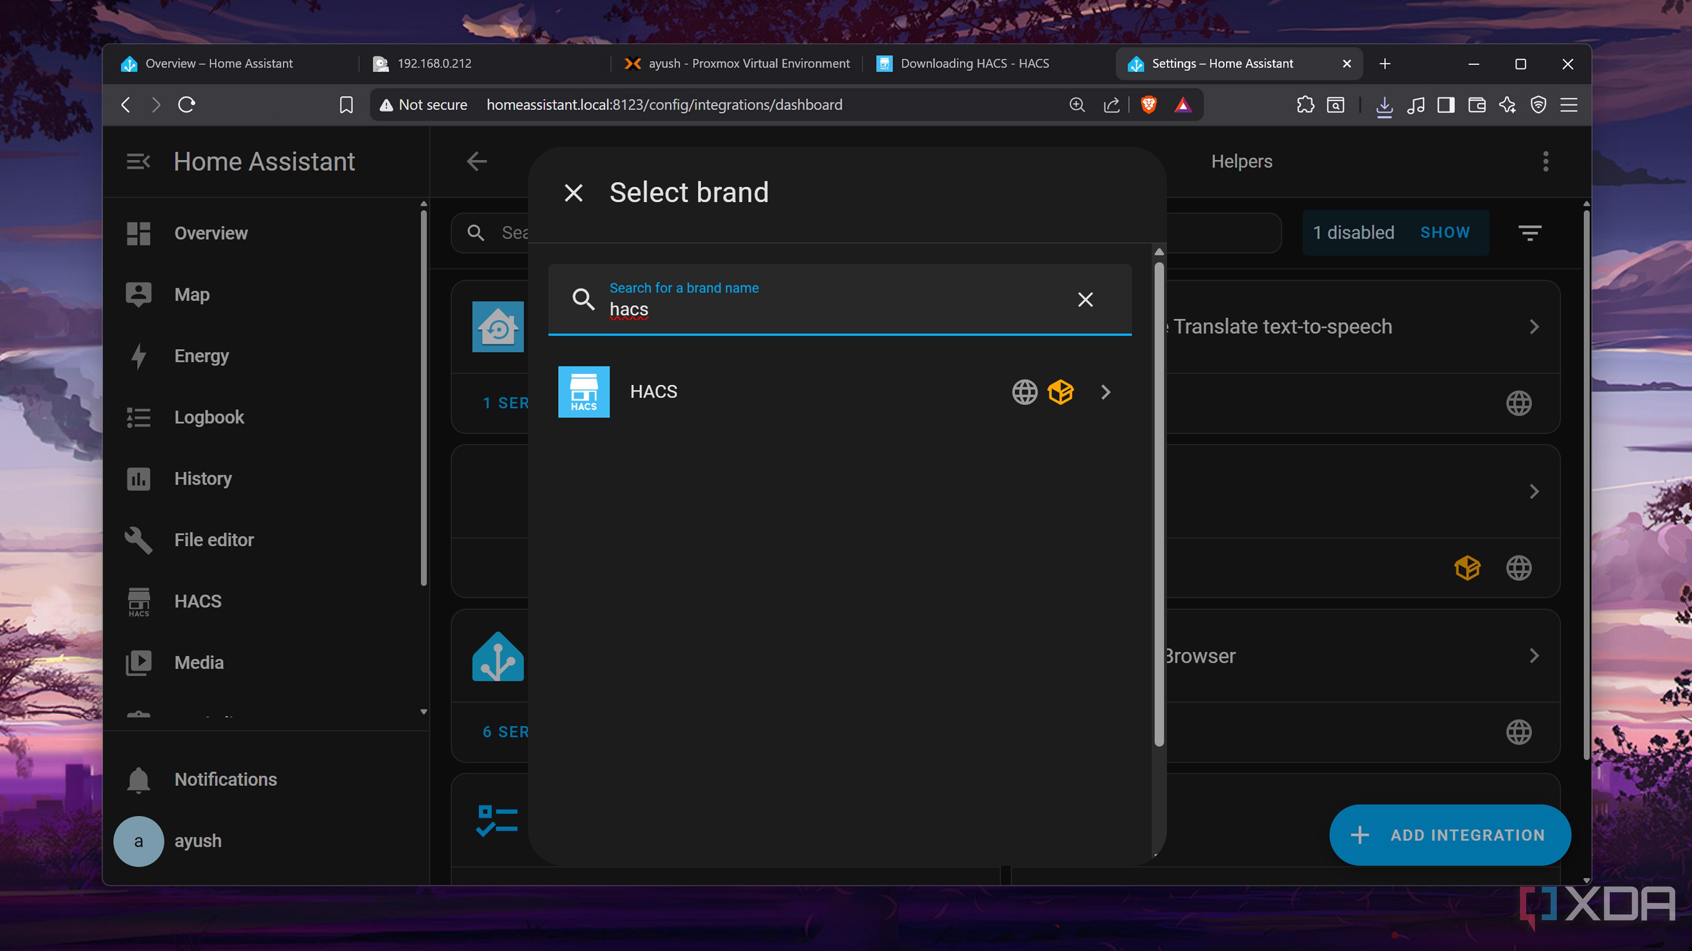Reload the current page

(x=186, y=105)
